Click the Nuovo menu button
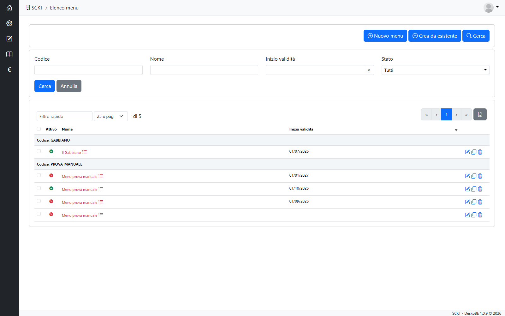 [385, 36]
